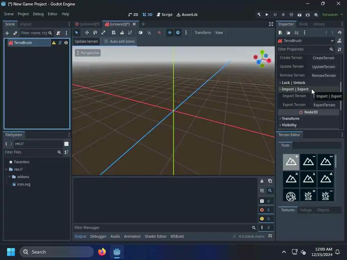Screen dimensions: 347x260
Task: Open the Scene menu
Action: 9,14
